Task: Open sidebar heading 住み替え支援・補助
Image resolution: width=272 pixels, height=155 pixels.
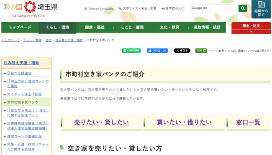Action: click(21, 63)
